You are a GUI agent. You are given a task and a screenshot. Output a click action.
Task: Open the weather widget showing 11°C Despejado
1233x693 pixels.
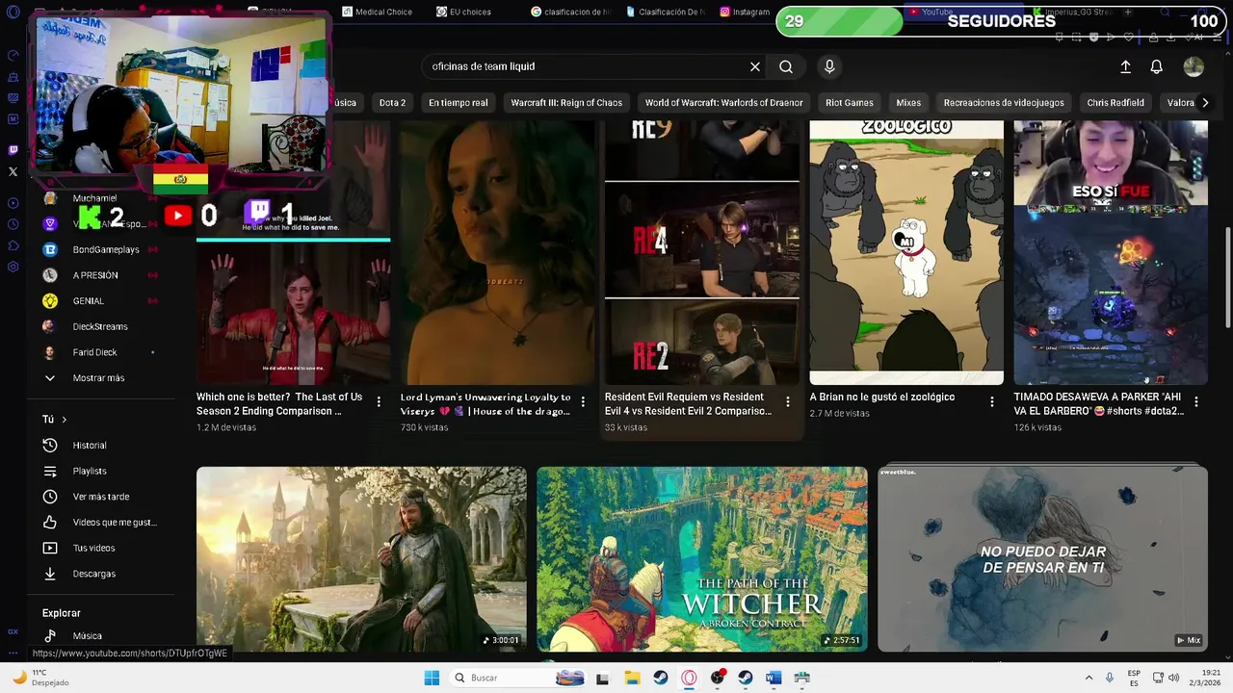[40, 678]
